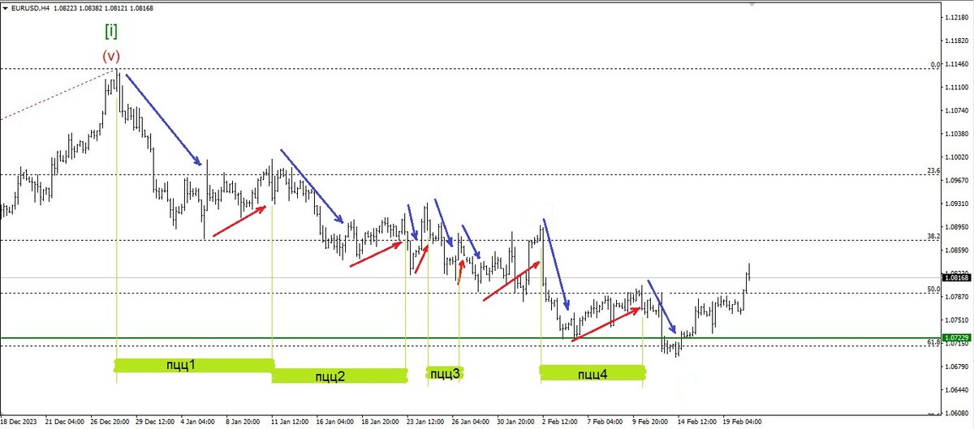Select the red wave label (v)

coord(111,56)
